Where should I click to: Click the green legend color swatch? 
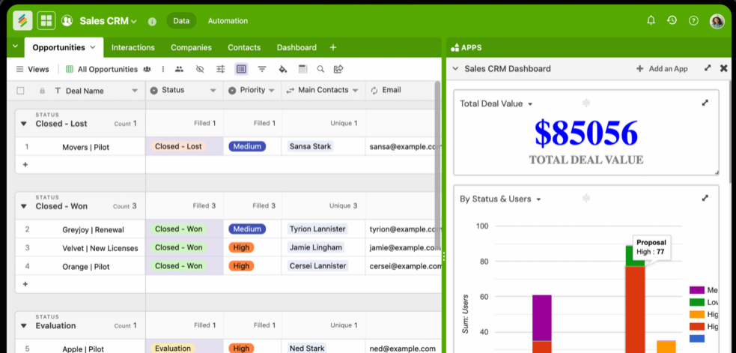(696, 302)
